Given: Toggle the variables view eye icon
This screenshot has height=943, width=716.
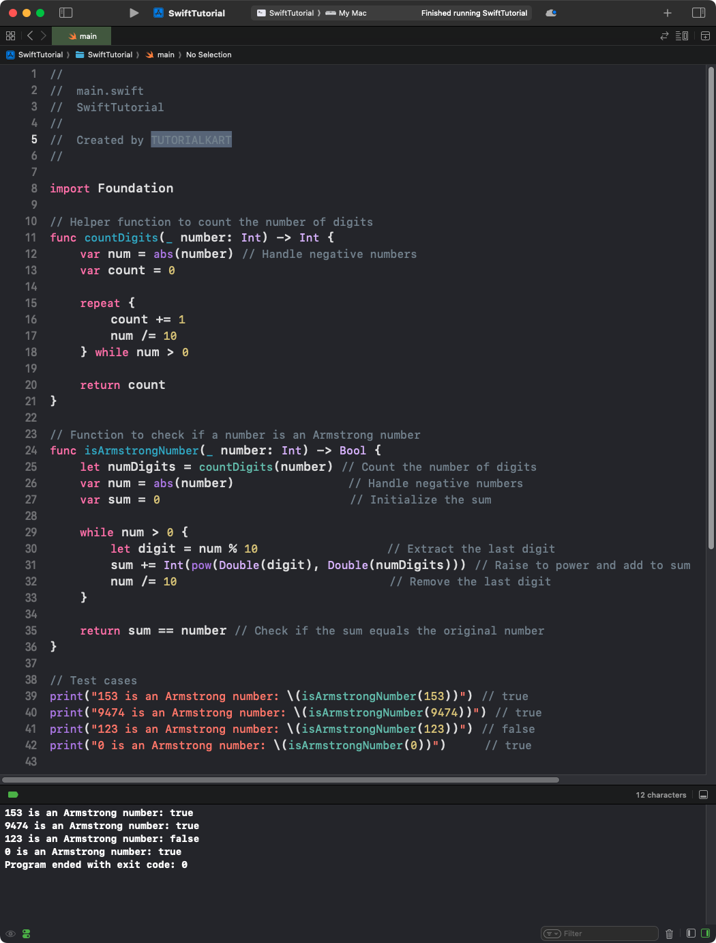Looking at the screenshot, I should point(10,933).
